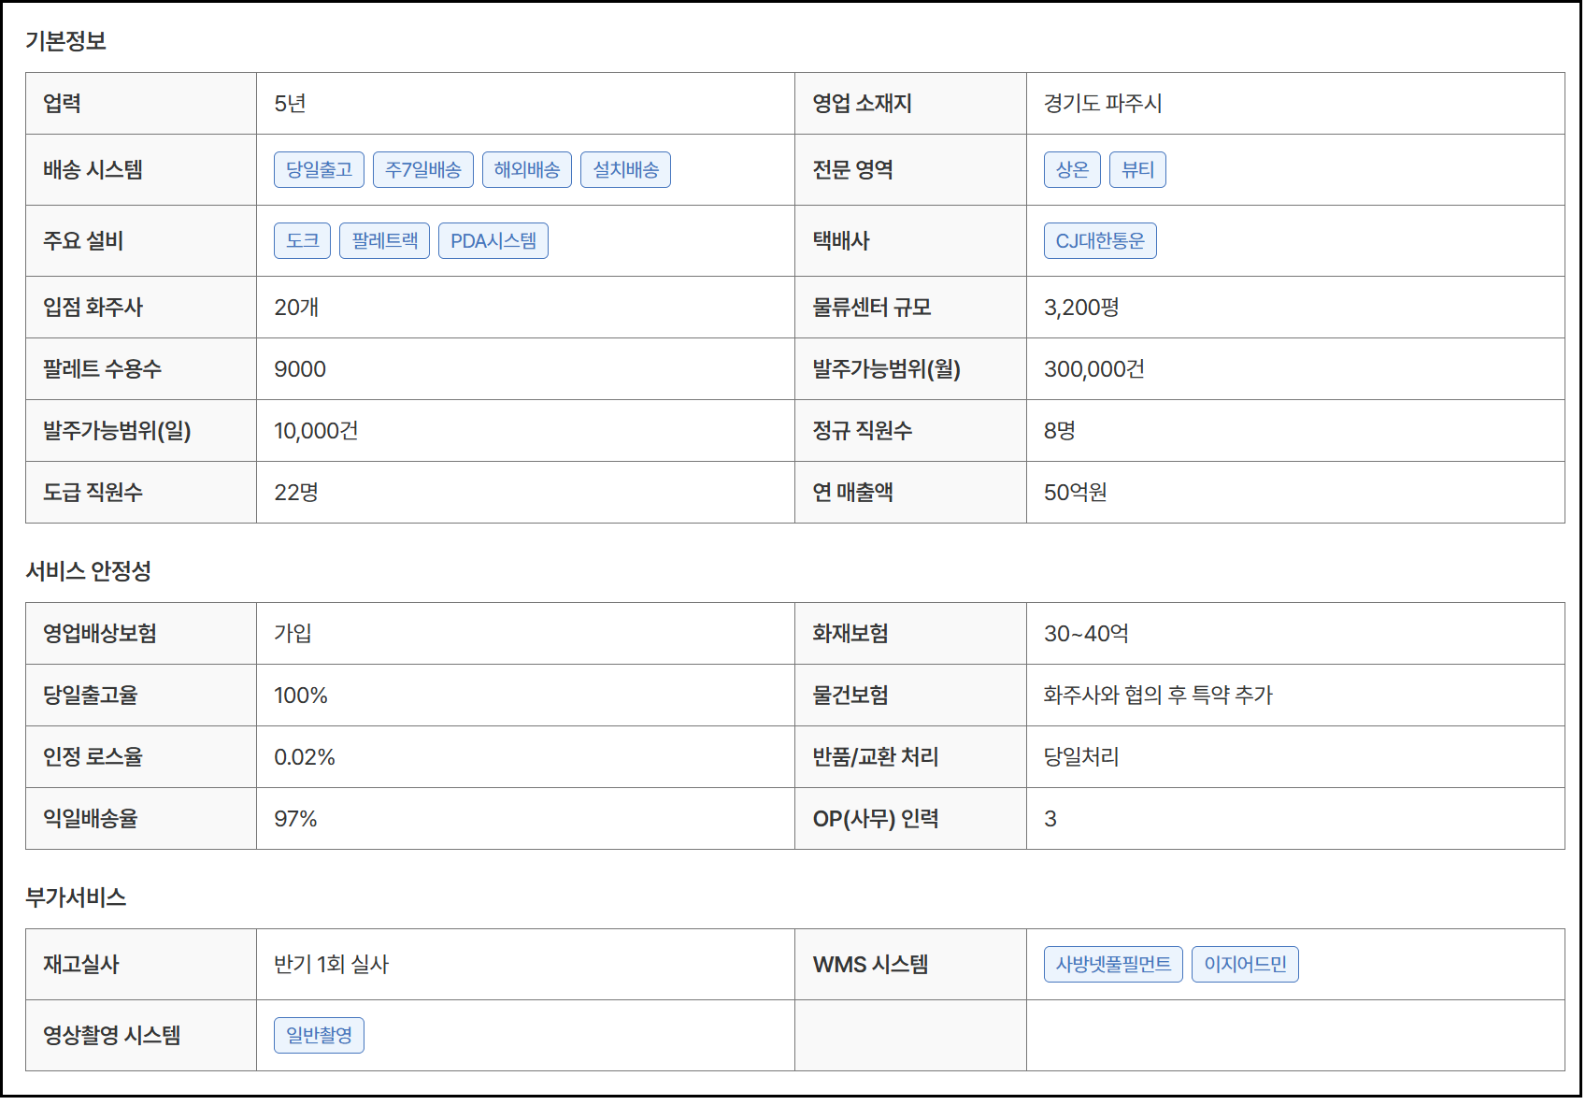1586x1105 pixels.
Task: Click the 화주사와 협의 후 특약 추가 text
Action: pyautogui.click(x=1157, y=696)
